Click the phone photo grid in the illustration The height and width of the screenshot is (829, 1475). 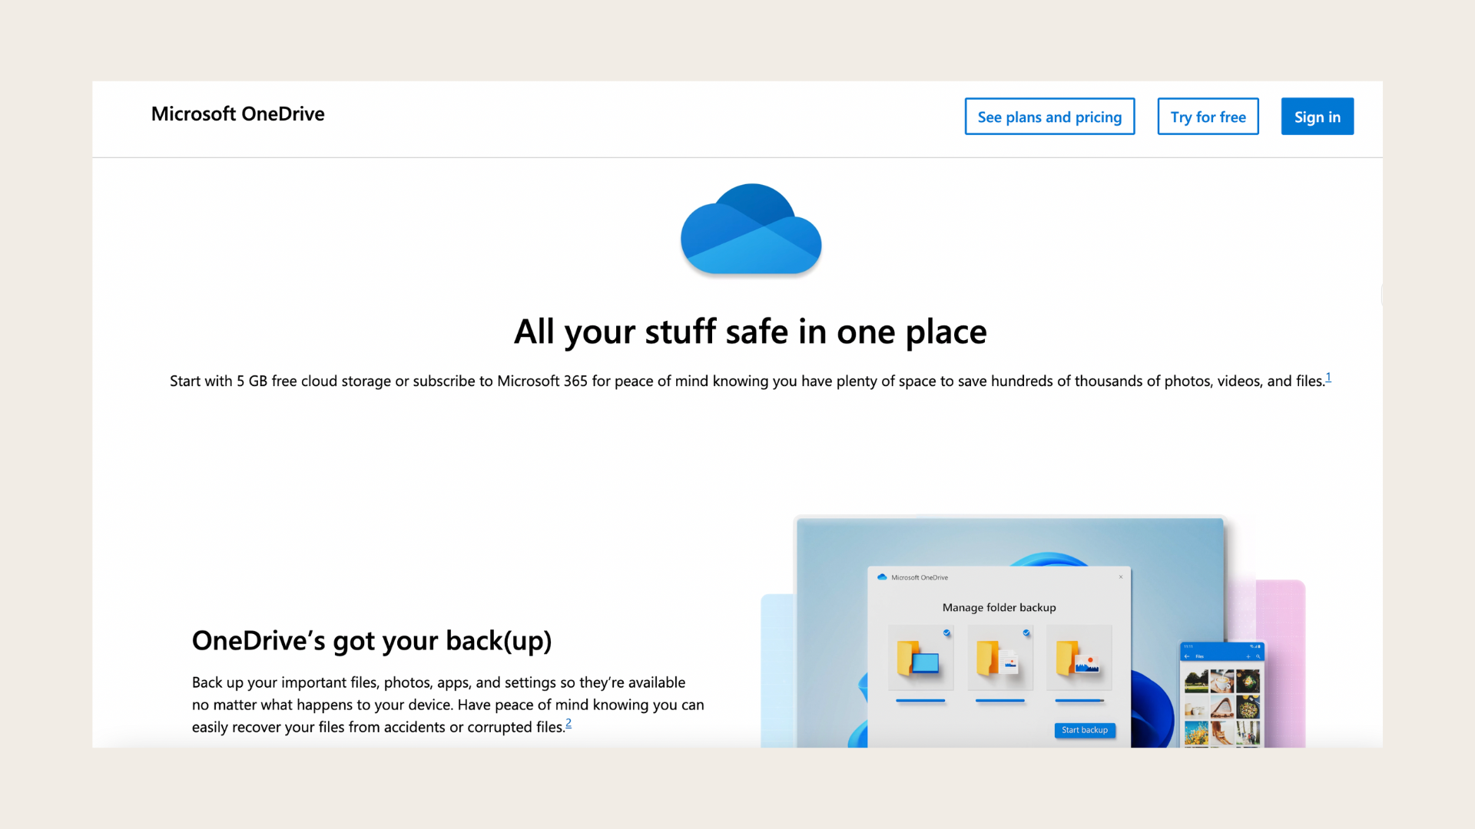(1221, 707)
